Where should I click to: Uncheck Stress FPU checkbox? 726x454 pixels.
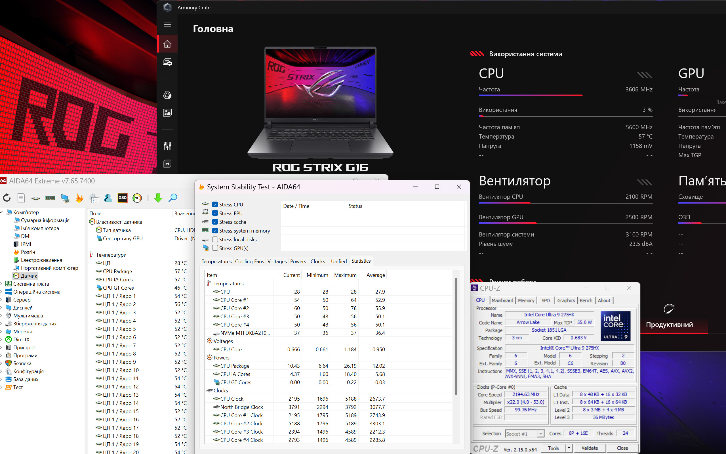[215, 213]
